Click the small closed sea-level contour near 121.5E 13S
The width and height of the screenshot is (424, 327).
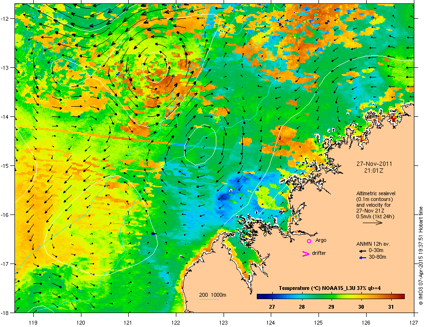(x=156, y=66)
